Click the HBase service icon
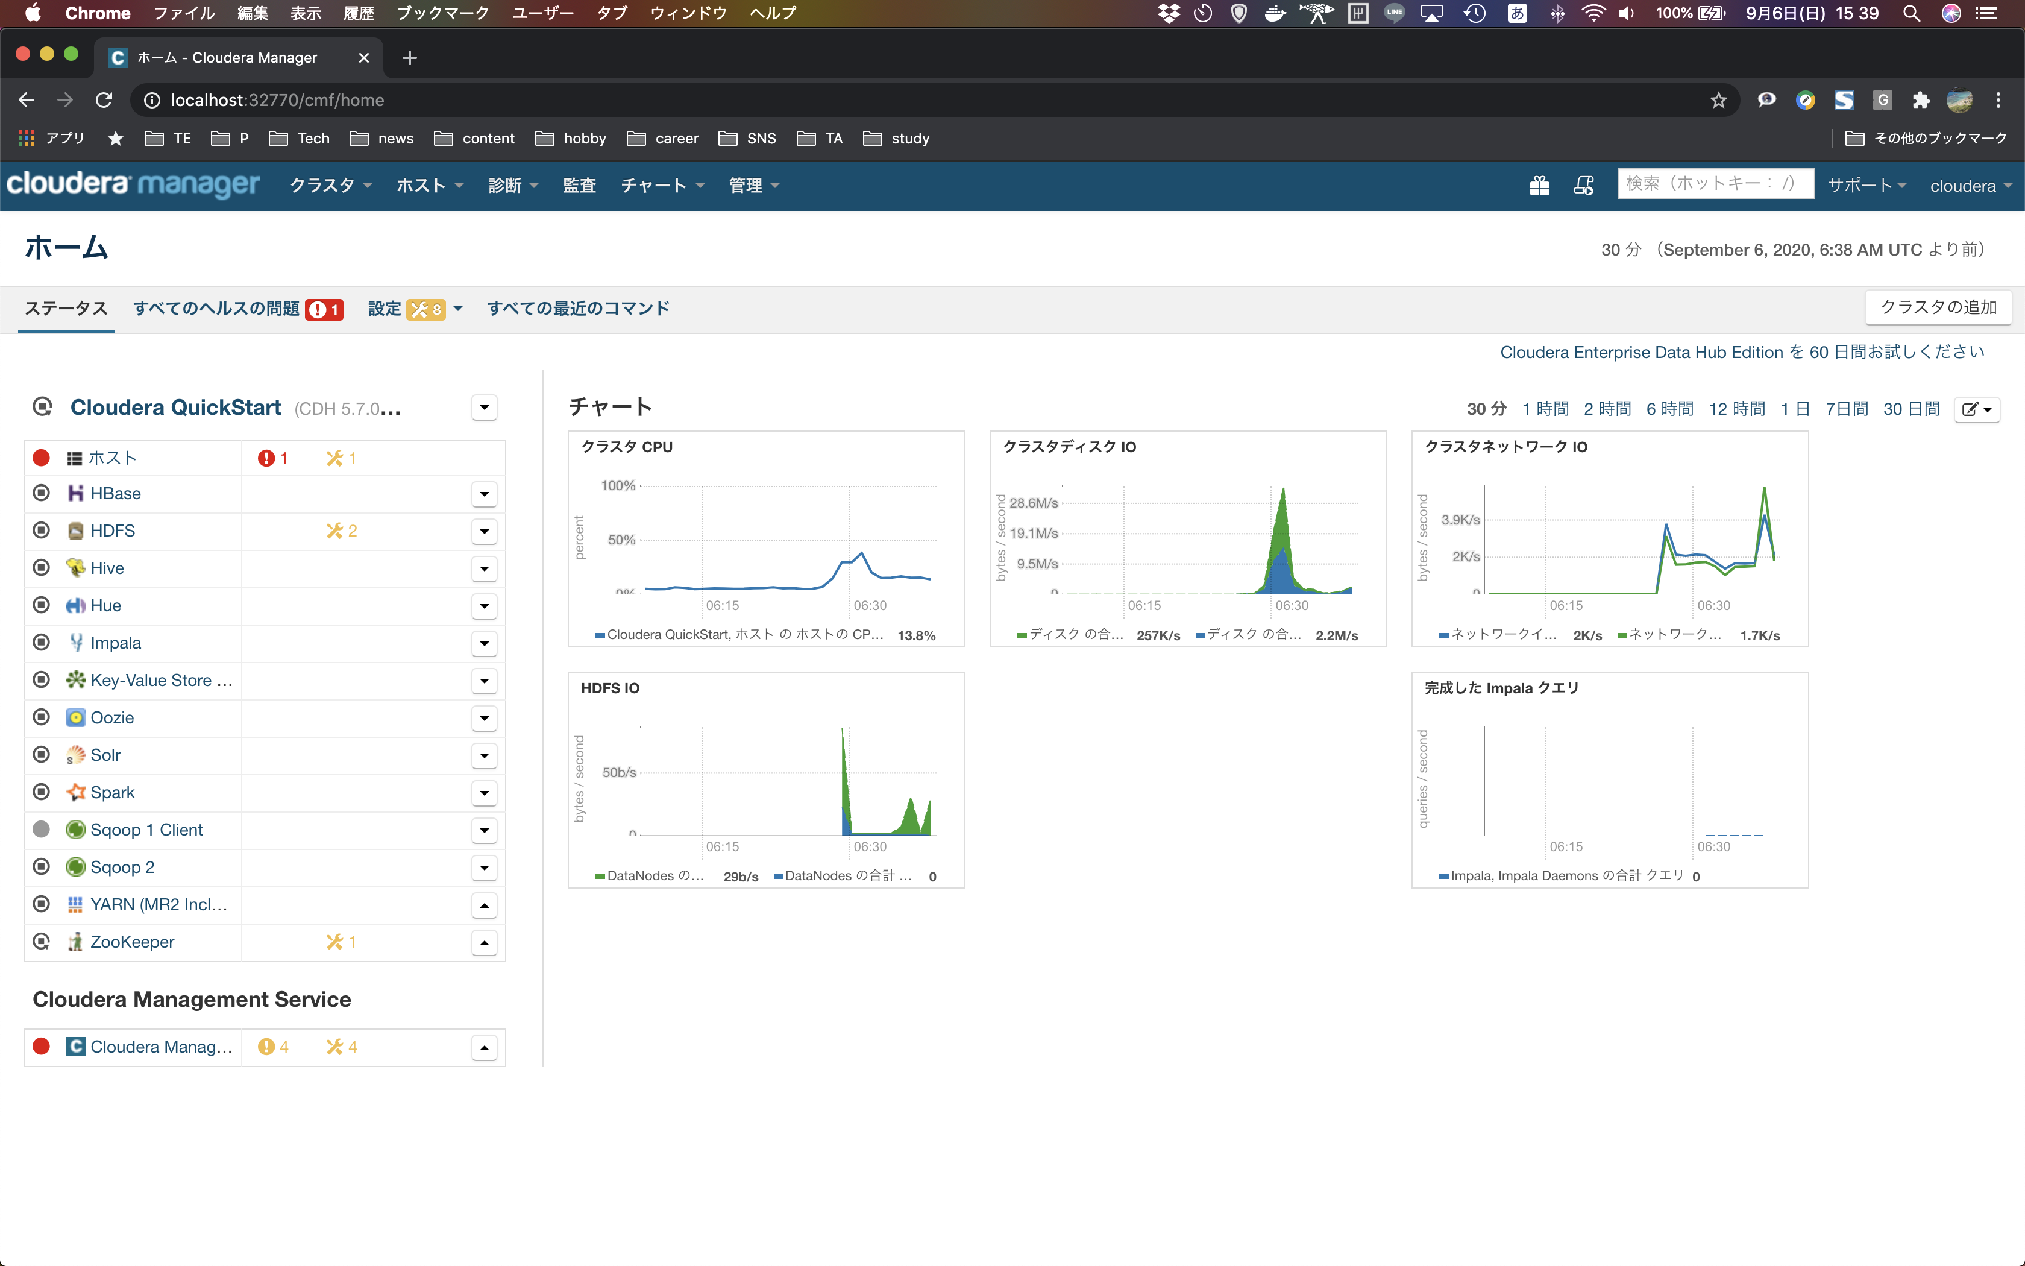2025x1266 pixels. click(x=75, y=493)
